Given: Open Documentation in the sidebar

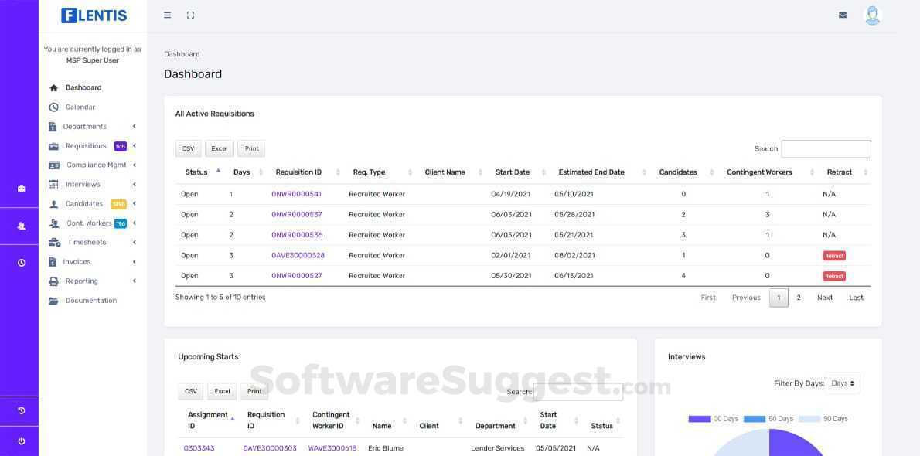Looking at the screenshot, I should pyautogui.click(x=91, y=300).
